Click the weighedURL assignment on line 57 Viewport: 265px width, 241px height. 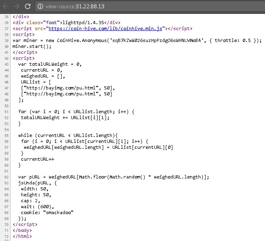pyautogui.click(x=98, y=147)
